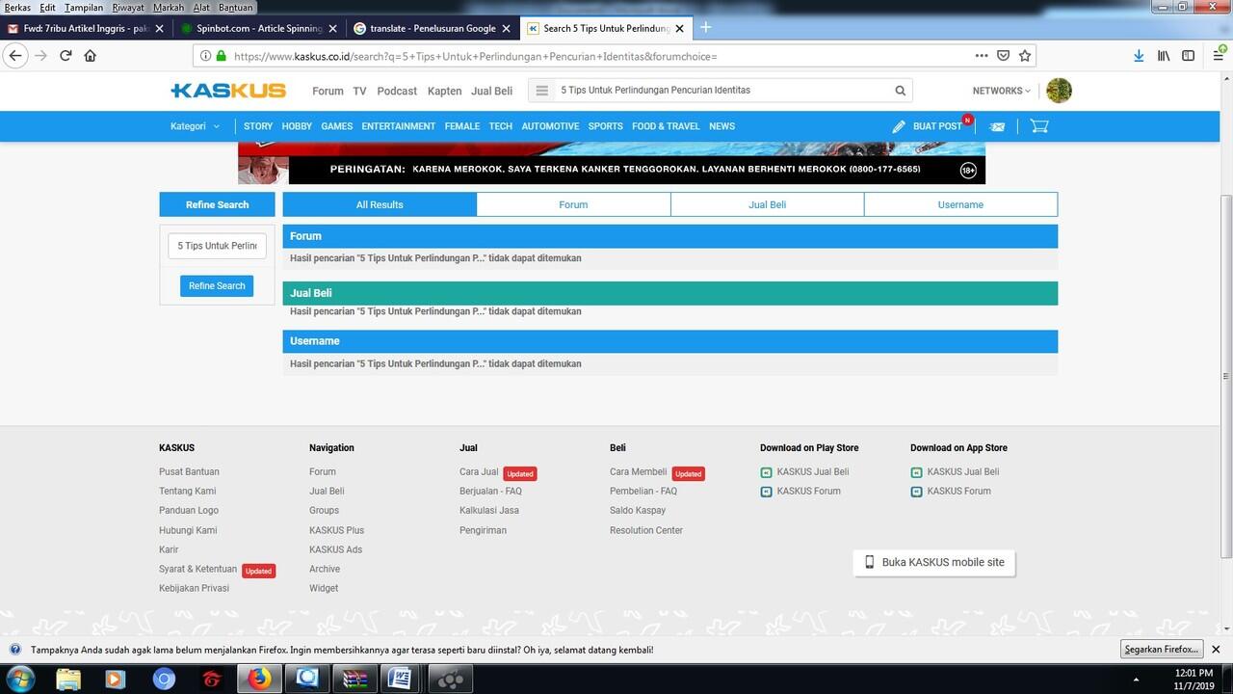Open Pusat Bantuan footer link
This screenshot has width=1233, height=694.
pyautogui.click(x=189, y=471)
